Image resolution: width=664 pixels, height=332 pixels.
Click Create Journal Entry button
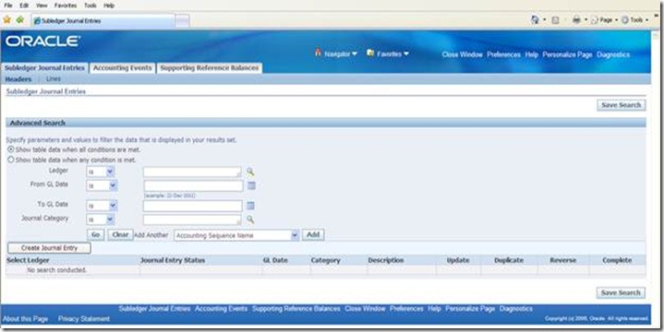(x=49, y=248)
